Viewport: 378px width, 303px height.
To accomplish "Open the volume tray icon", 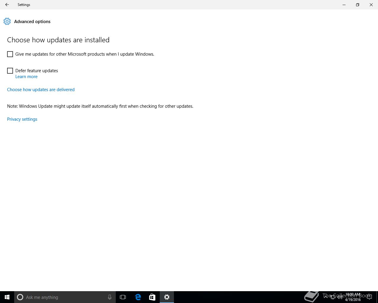I will pos(340,297).
